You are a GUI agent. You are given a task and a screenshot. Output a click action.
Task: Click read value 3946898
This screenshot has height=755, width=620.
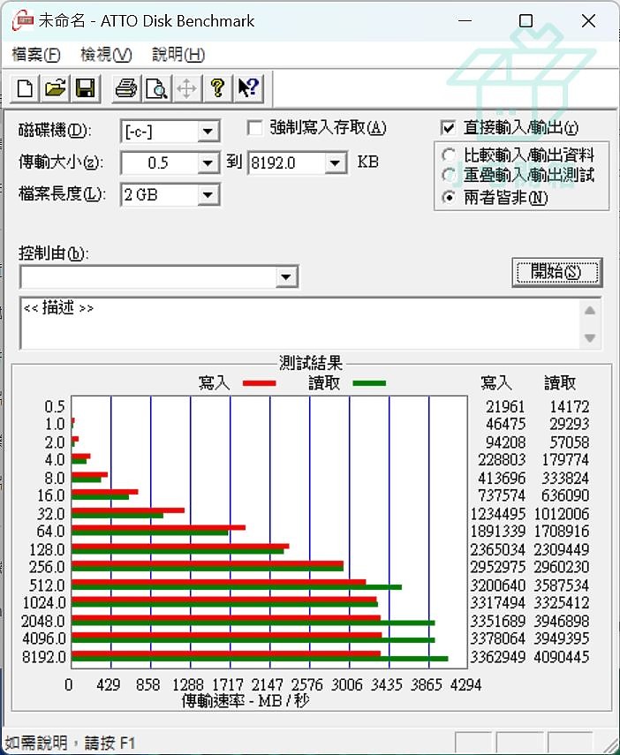[561, 621]
